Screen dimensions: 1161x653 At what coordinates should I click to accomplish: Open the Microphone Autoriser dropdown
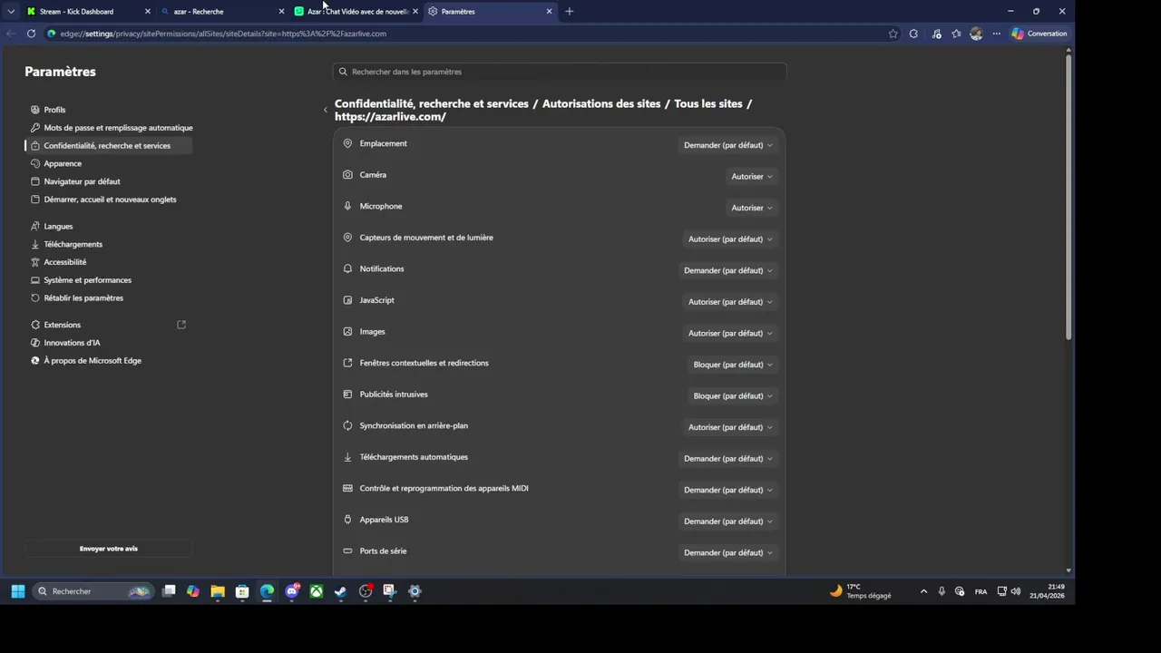[752, 208]
